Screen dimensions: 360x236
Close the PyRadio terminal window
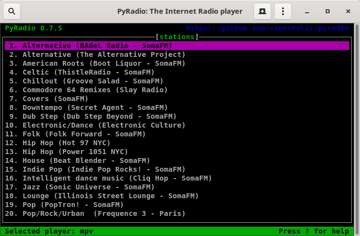point(348,11)
